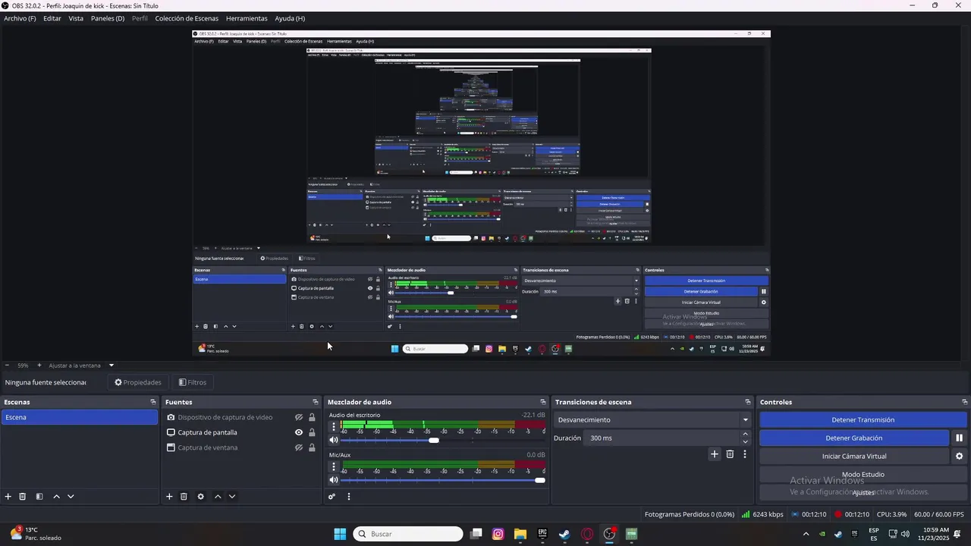Undock the Controles panel

(965, 402)
